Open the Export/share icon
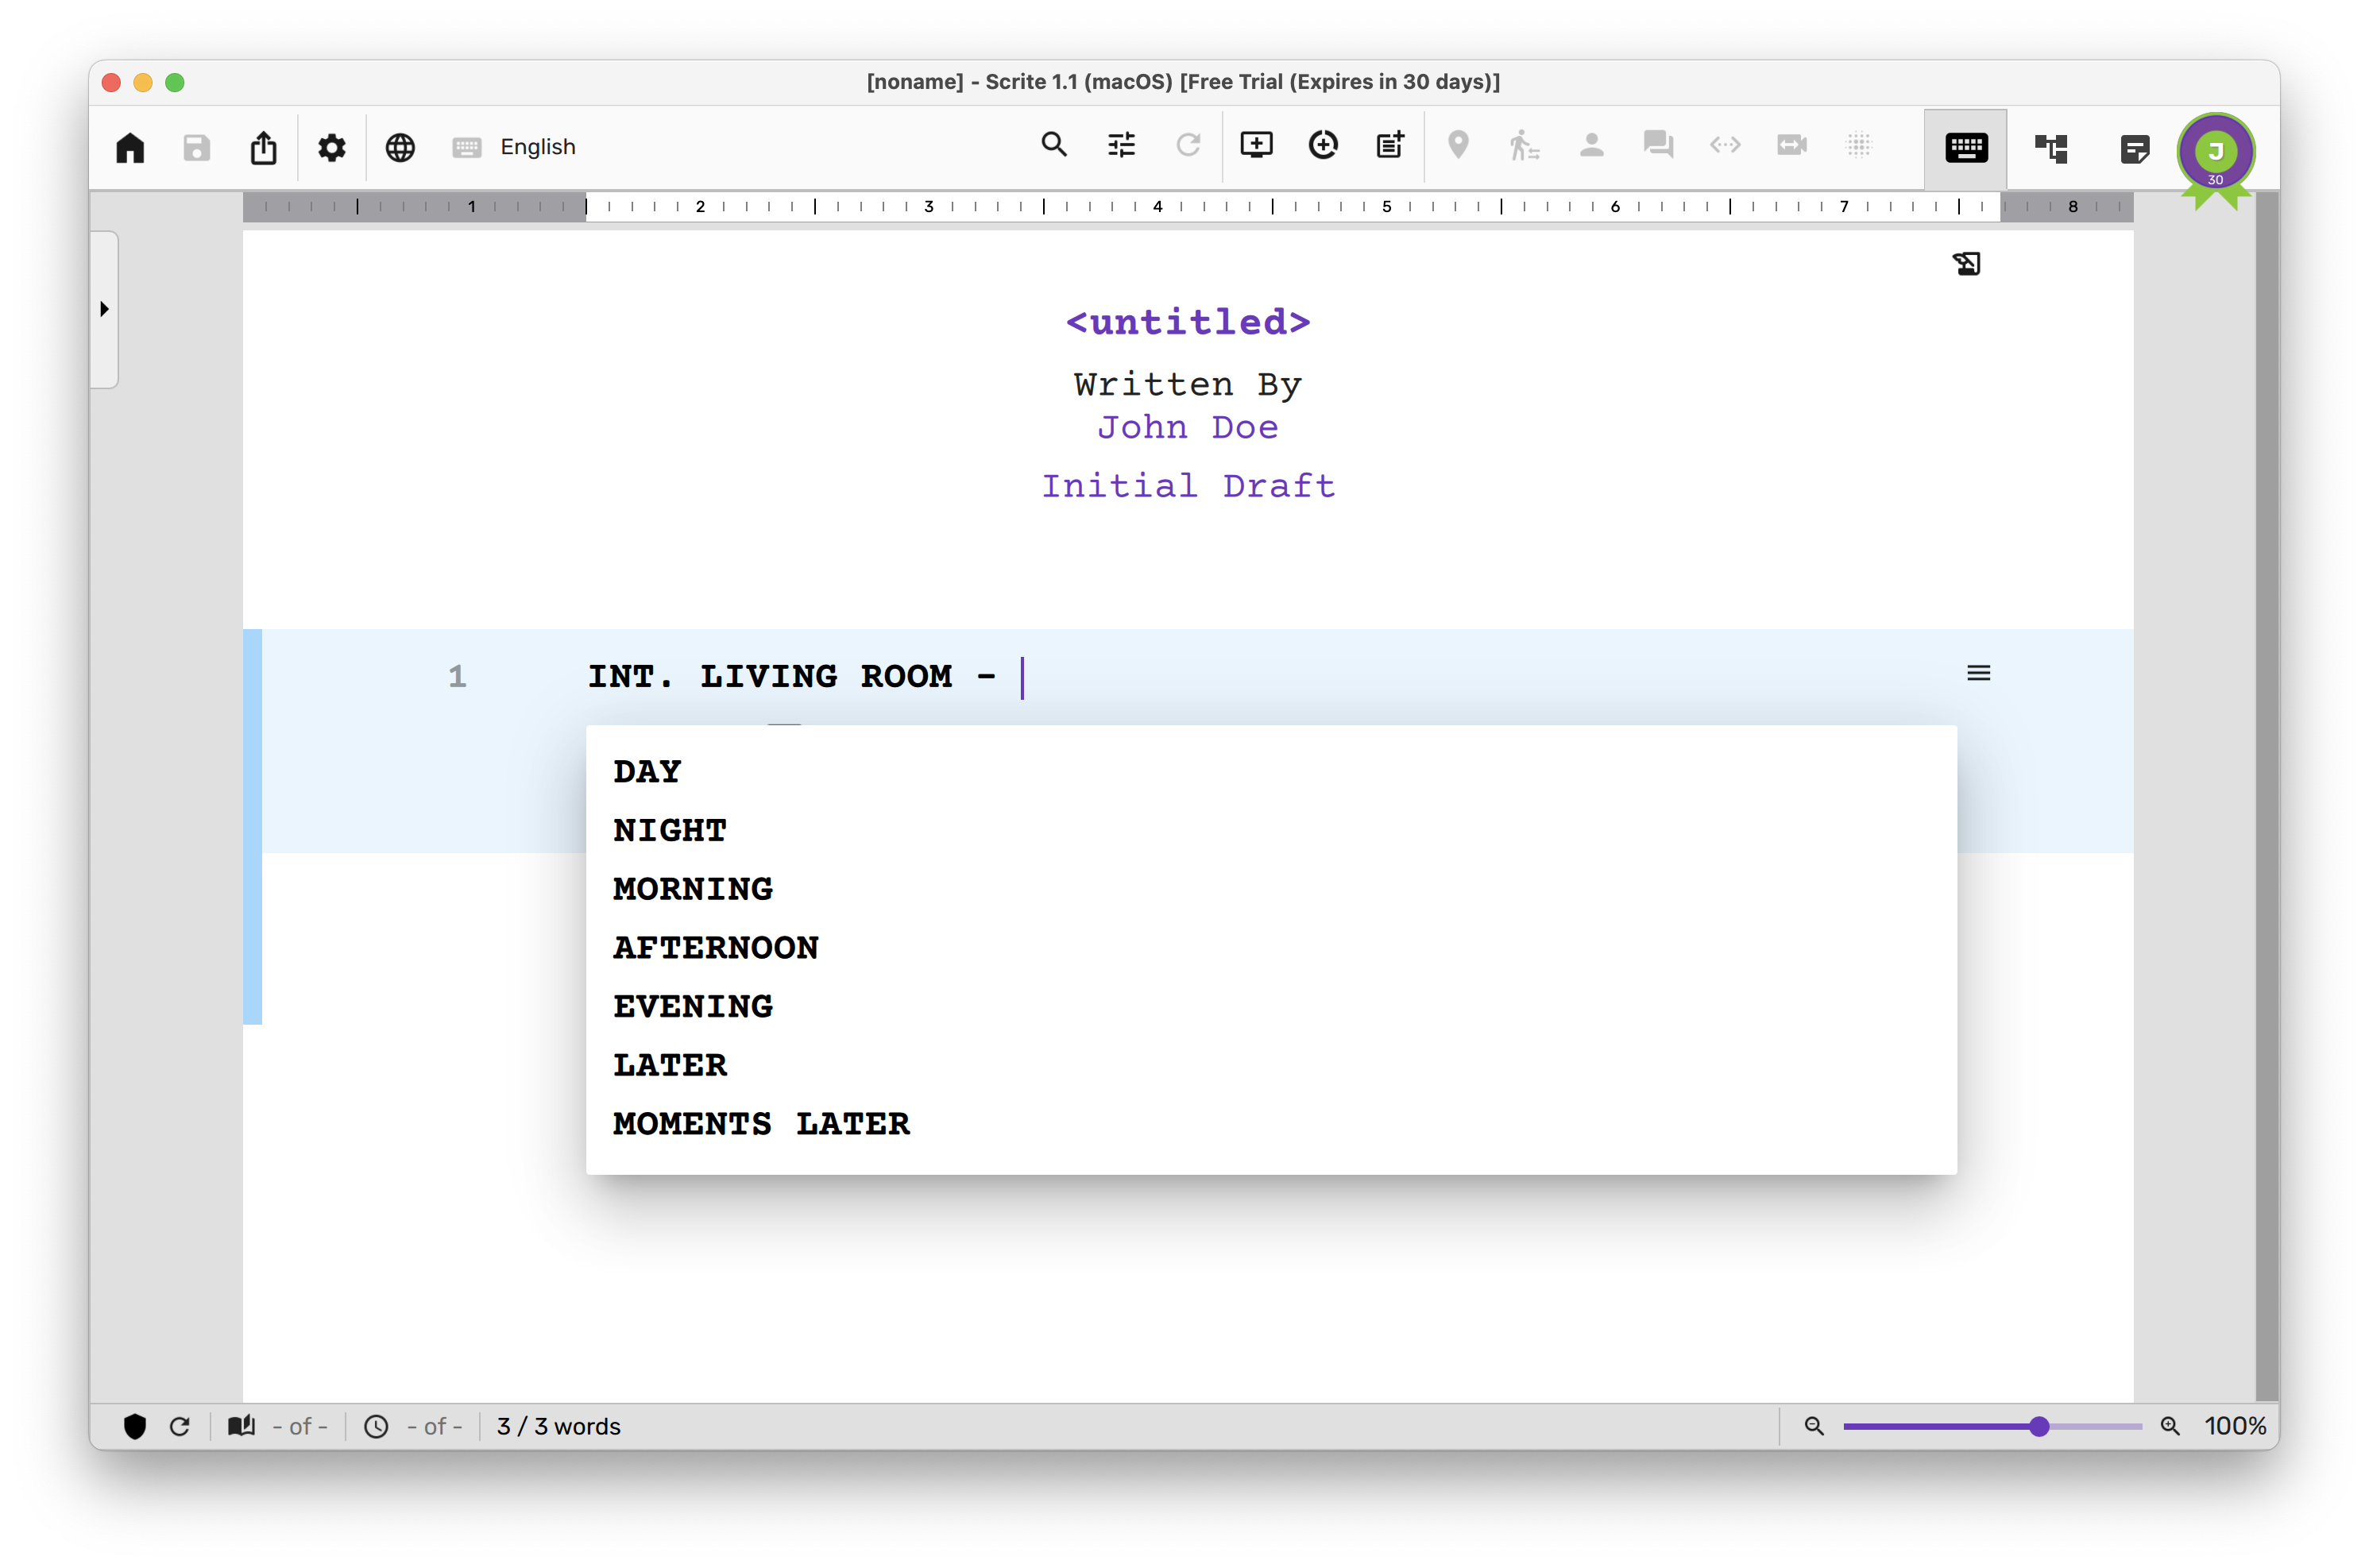 tap(264, 147)
